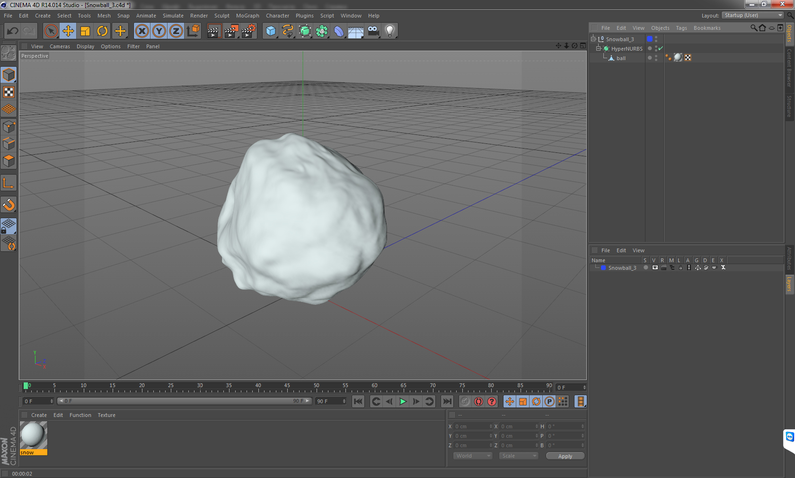Play the animation forward
This screenshot has height=478, width=795.
pos(403,401)
